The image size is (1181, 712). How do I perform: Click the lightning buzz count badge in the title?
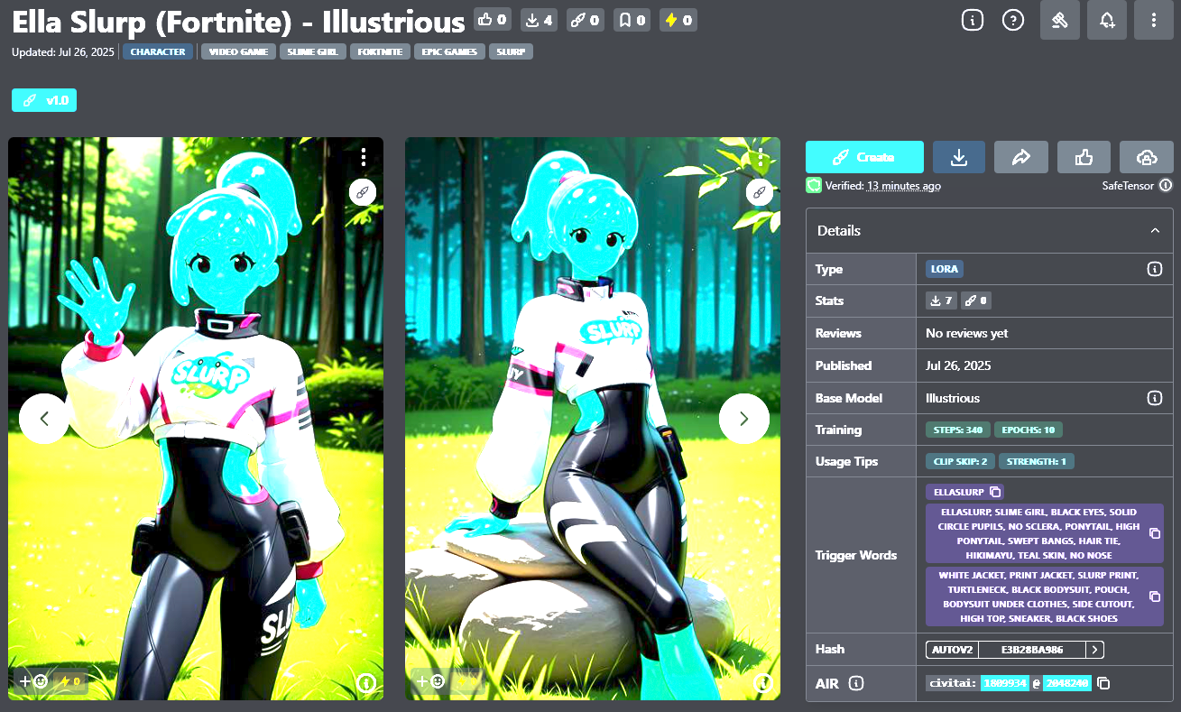click(x=678, y=20)
